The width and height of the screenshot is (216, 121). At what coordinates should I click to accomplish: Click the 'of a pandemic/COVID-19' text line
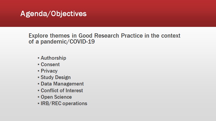coord(62,42)
